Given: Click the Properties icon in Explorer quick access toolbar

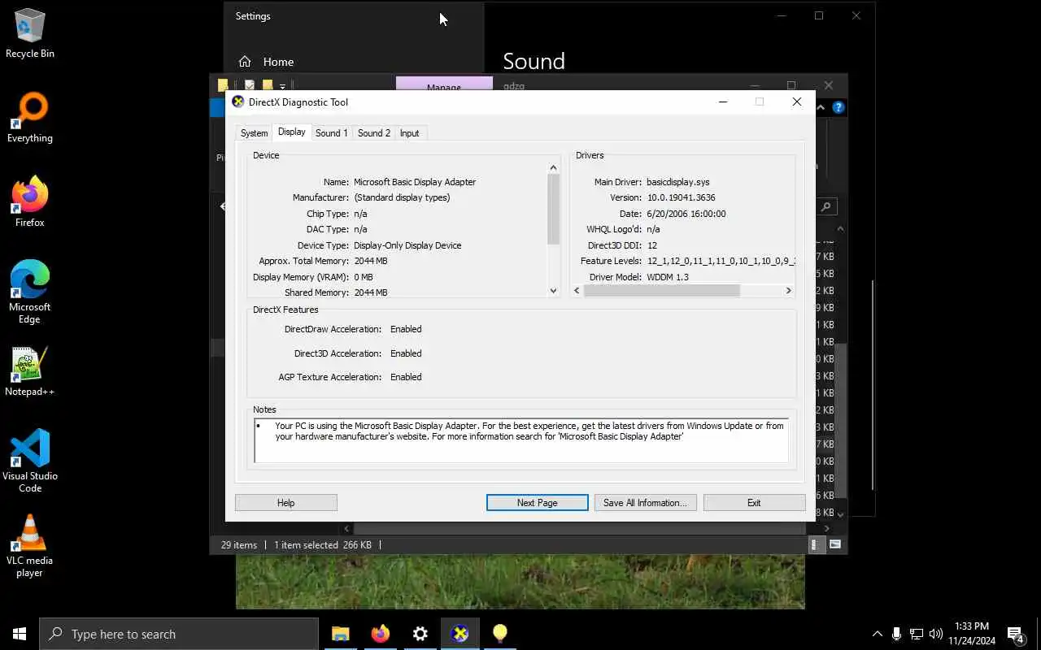Looking at the screenshot, I should [x=250, y=85].
